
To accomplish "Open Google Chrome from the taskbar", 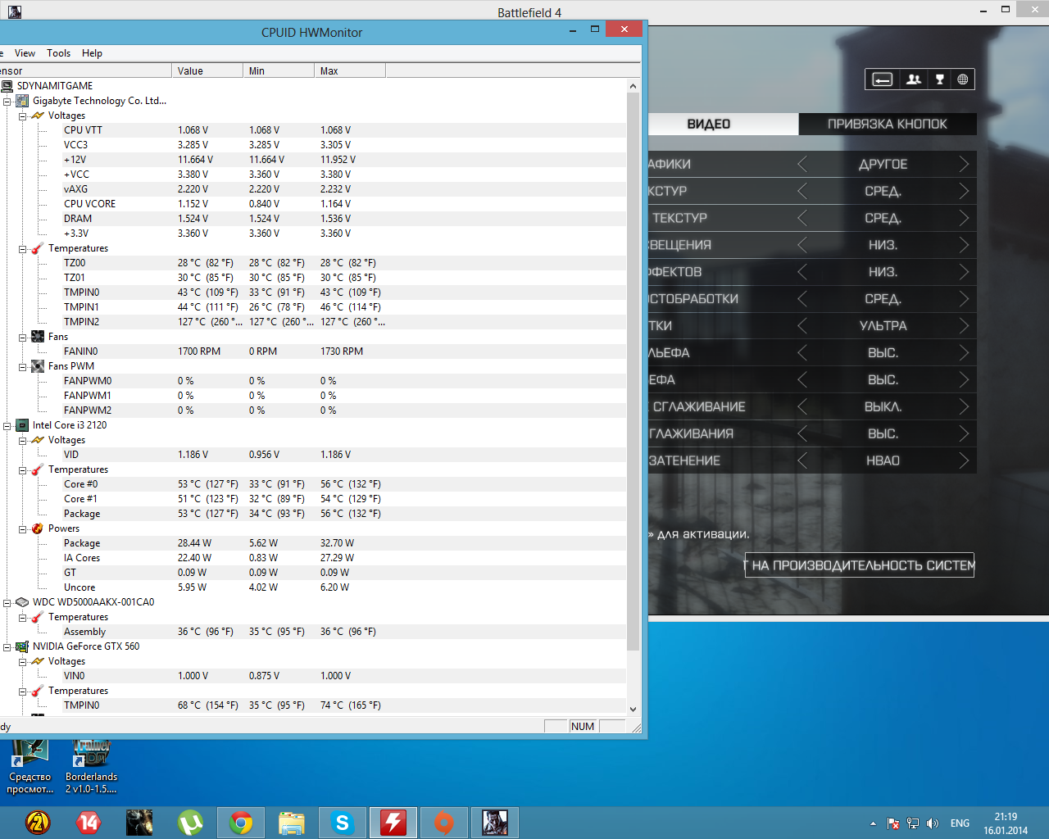I will 241,822.
